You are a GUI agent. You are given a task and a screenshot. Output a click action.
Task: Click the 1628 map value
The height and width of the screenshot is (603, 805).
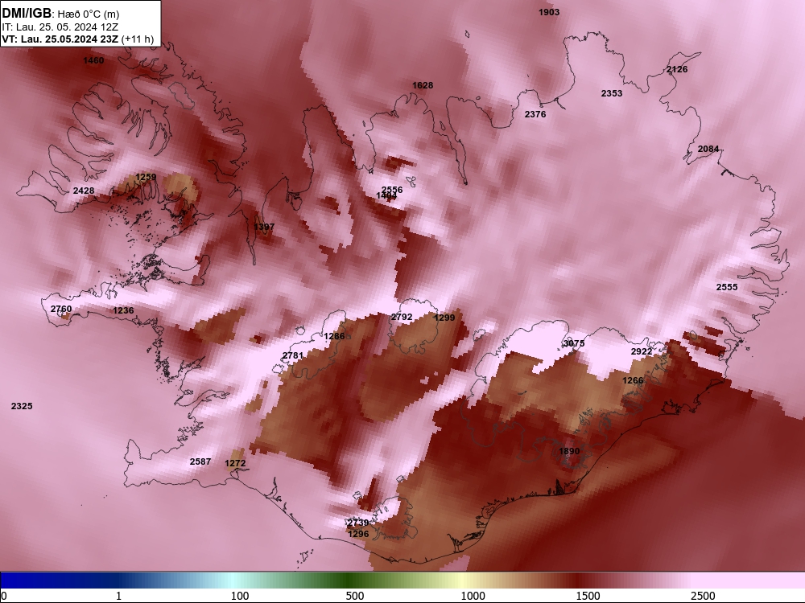tap(423, 85)
